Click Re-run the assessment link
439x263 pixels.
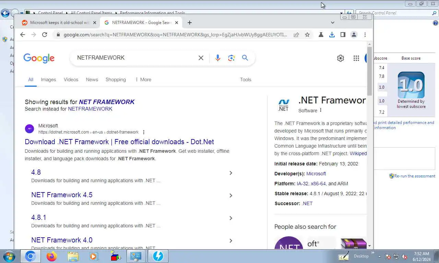click(x=415, y=176)
